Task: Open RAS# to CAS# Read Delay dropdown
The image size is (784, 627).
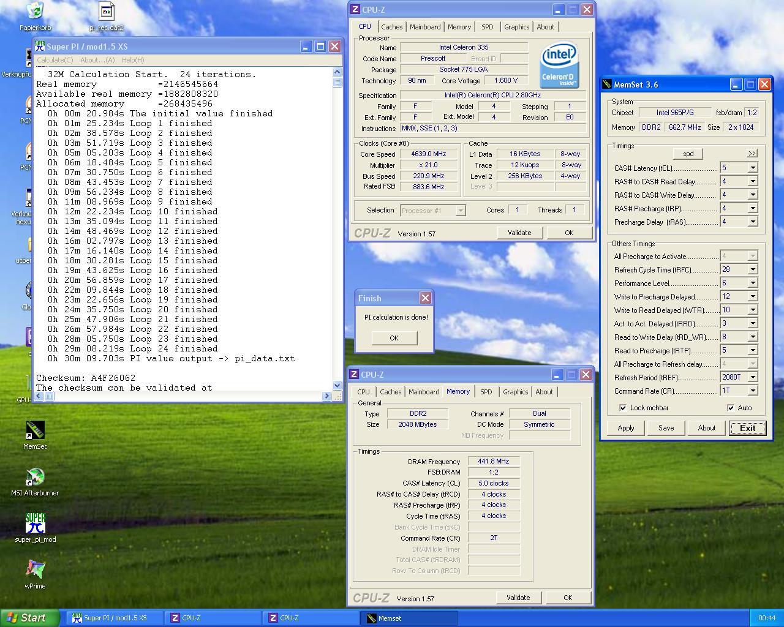Action: point(753,181)
